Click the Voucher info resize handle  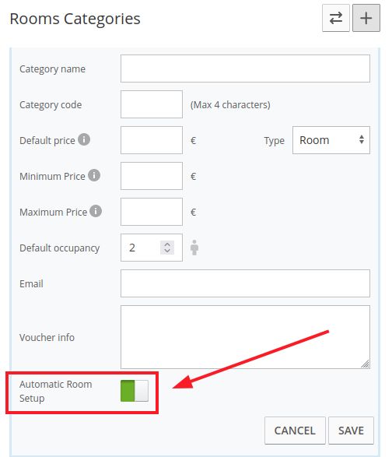(366, 364)
